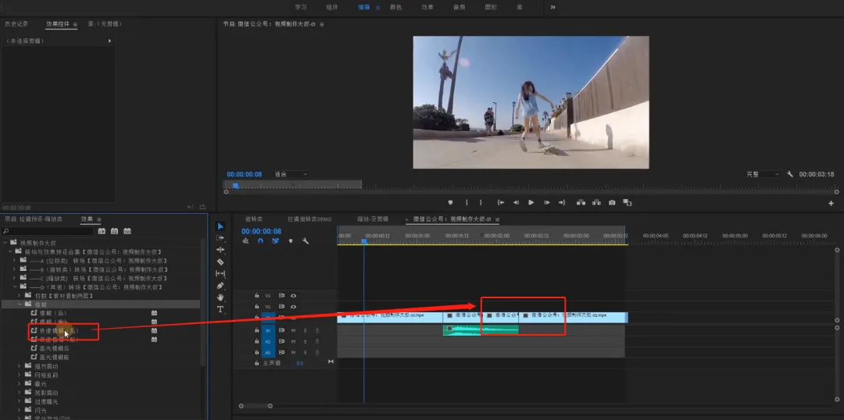The height and width of the screenshot is (420, 844).
Task: Toggle V3 track output eye icon
Action: (x=294, y=296)
